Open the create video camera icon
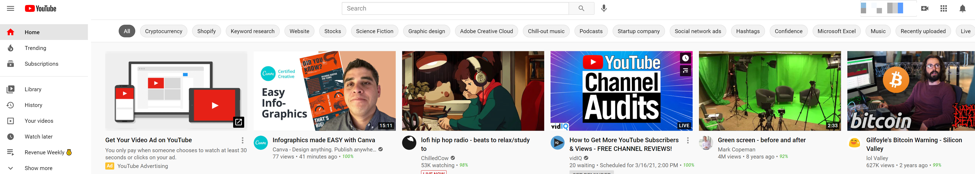 pyautogui.click(x=925, y=8)
